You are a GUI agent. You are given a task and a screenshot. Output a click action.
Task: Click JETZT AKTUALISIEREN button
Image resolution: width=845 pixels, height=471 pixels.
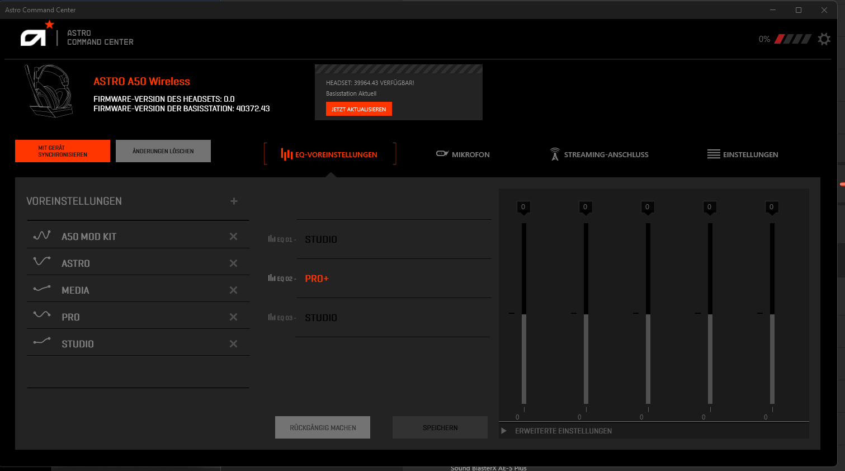[x=359, y=109]
